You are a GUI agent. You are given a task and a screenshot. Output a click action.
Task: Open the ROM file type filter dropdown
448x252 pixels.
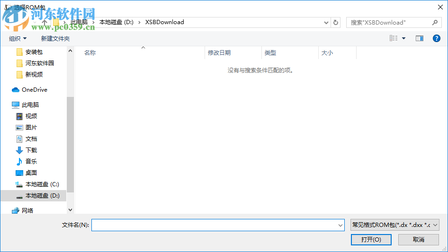pos(395,225)
